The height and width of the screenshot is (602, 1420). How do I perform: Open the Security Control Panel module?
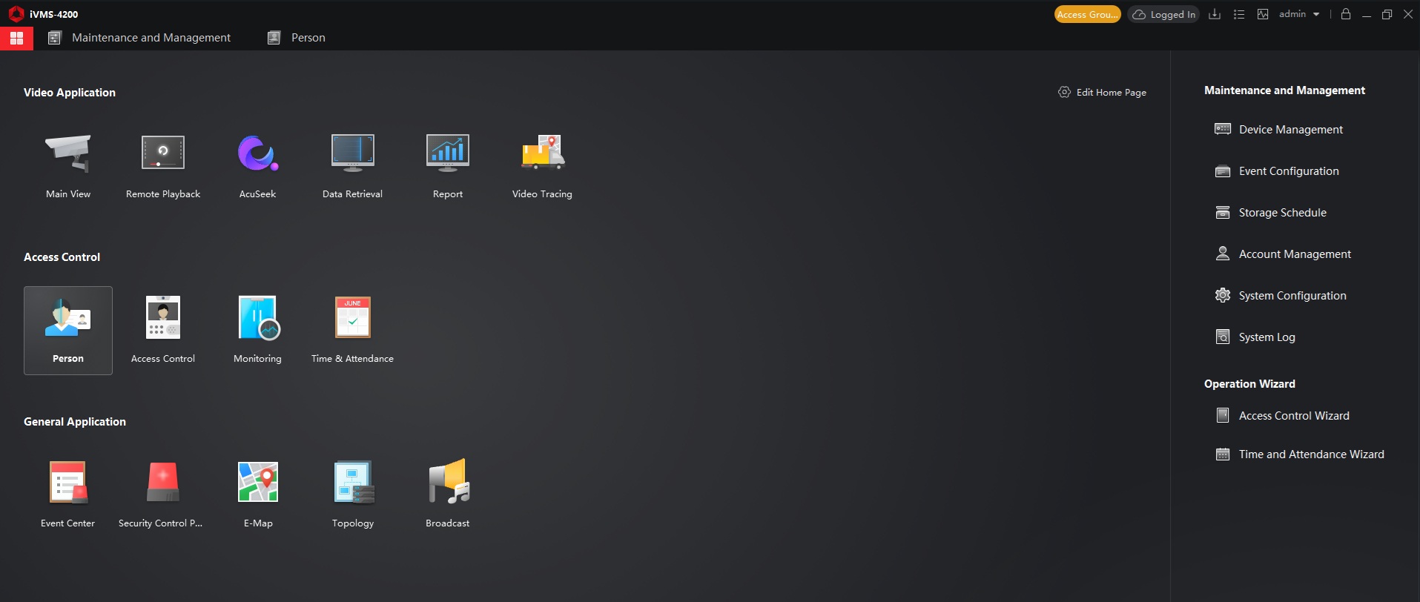point(163,495)
